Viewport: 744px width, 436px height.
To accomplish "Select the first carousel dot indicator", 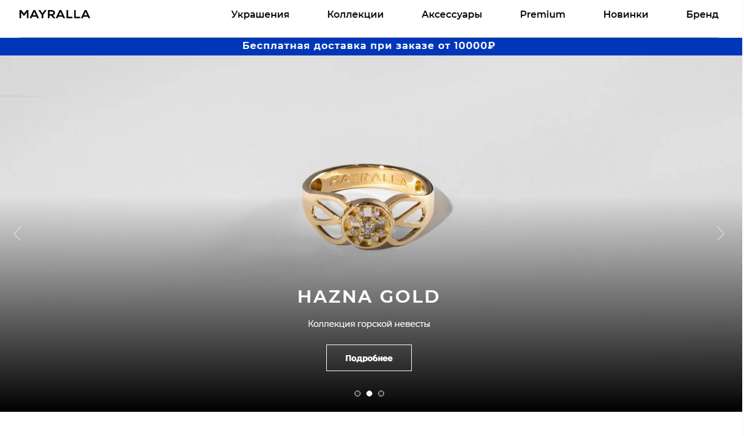I will pos(358,394).
